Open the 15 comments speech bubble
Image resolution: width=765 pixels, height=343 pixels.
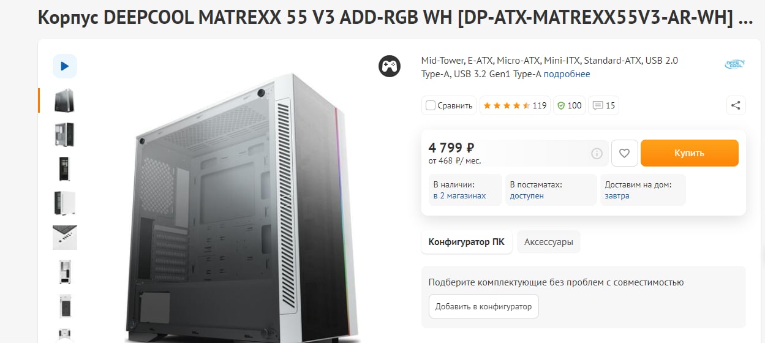(603, 105)
